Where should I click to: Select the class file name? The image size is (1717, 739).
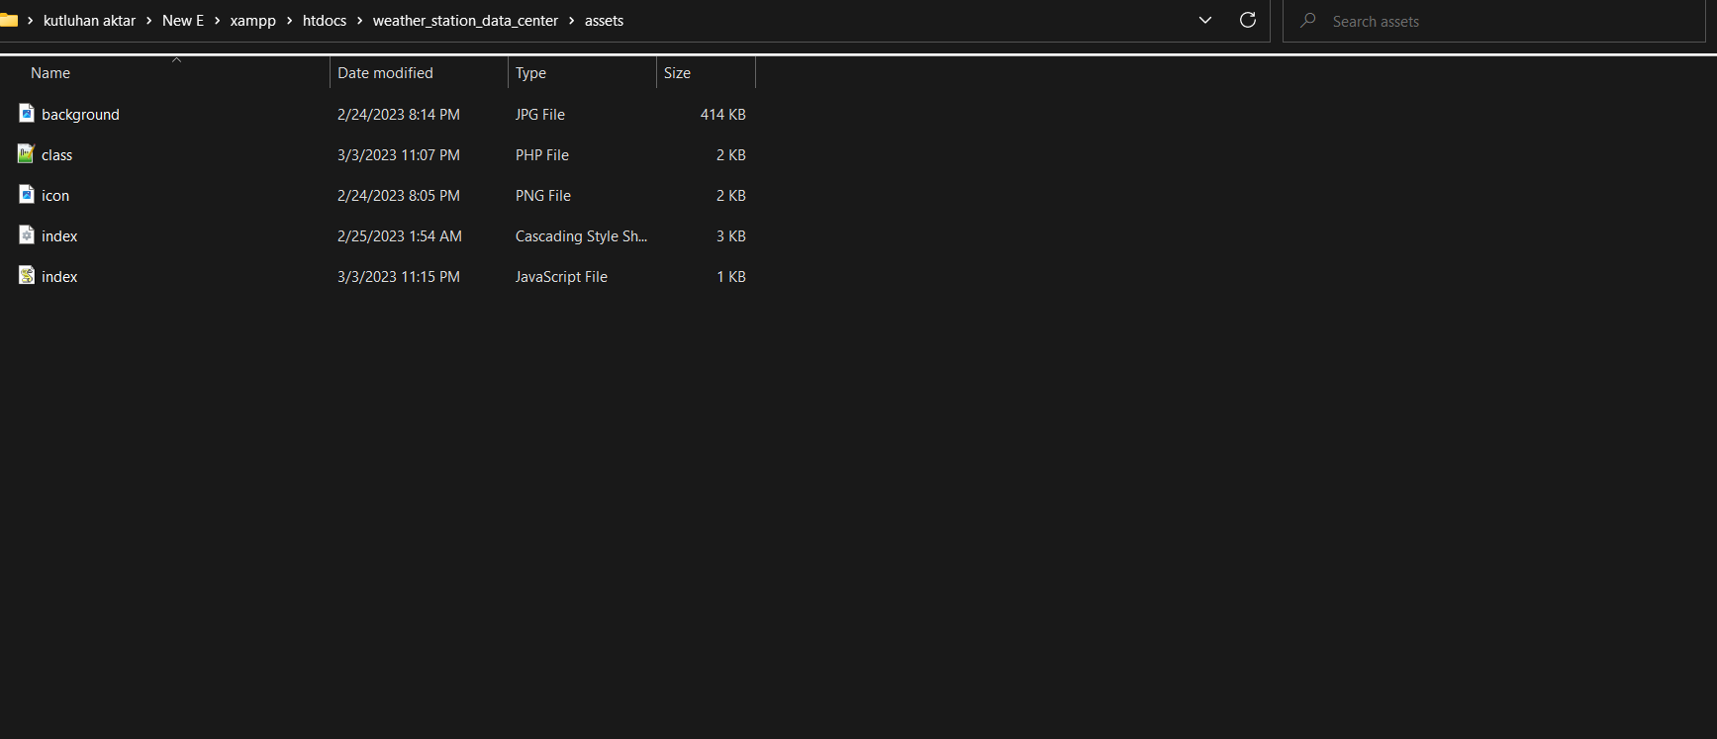tap(56, 155)
